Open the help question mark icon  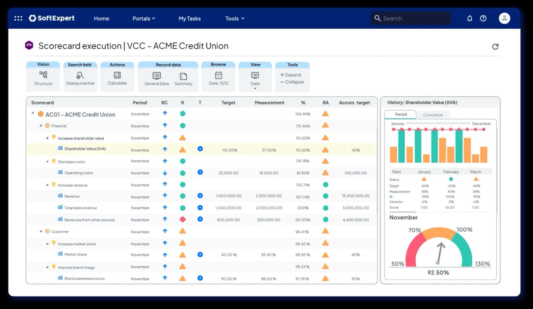(x=483, y=18)
